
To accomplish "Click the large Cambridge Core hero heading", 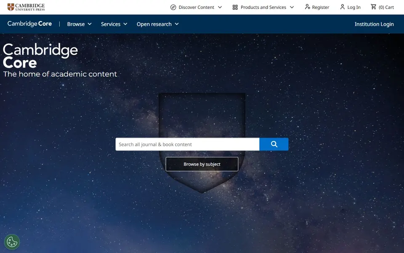I will pos(40,56).
